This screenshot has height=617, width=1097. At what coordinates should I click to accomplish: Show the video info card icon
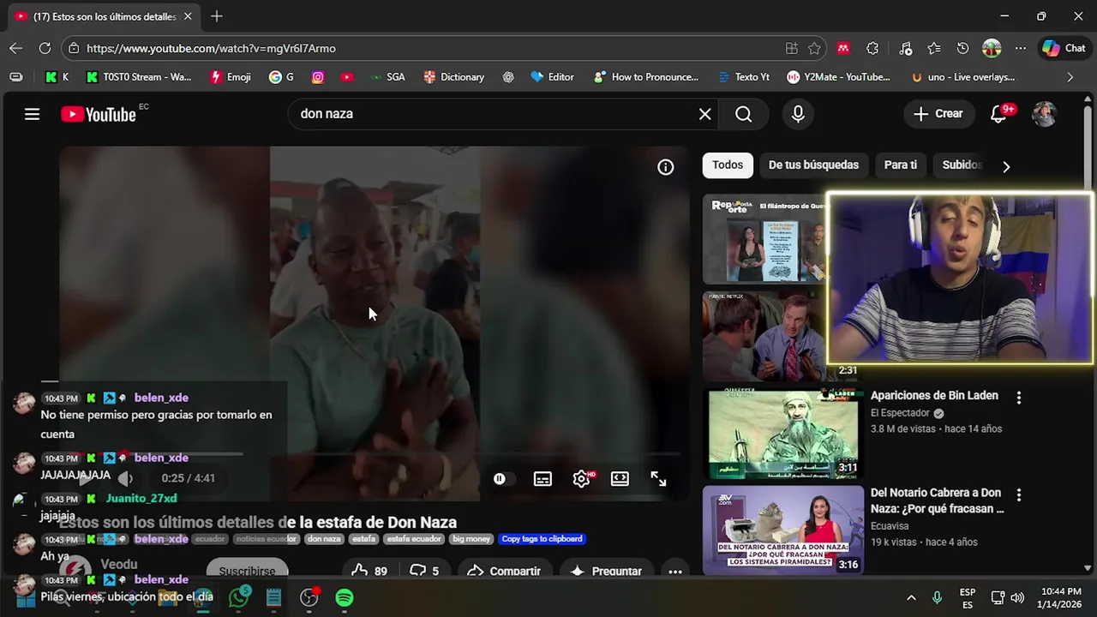click(666, 167)
